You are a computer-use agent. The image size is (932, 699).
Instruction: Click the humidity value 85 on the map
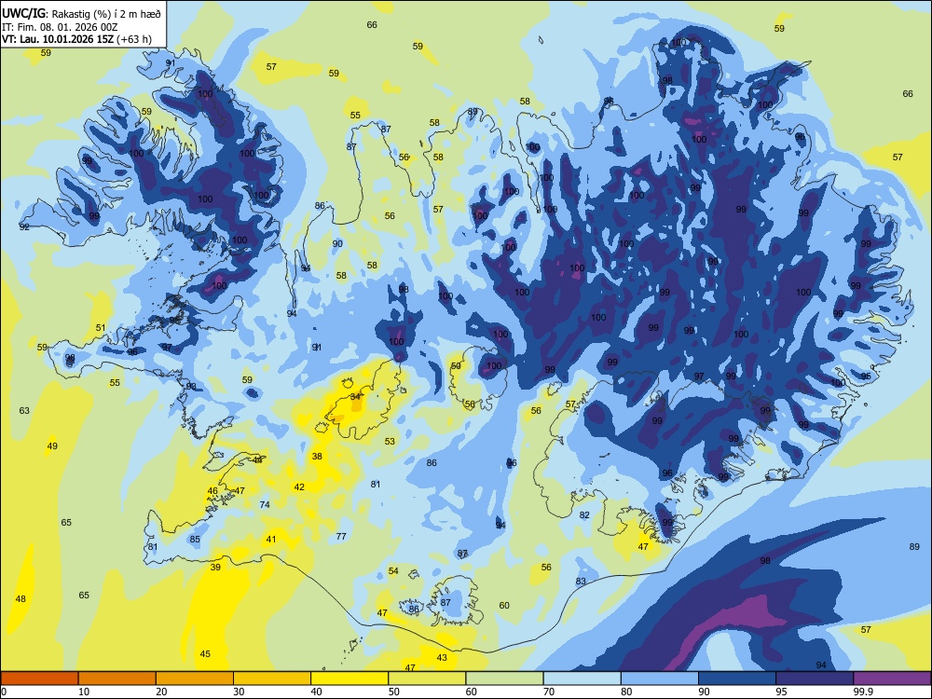click(195, 539)
